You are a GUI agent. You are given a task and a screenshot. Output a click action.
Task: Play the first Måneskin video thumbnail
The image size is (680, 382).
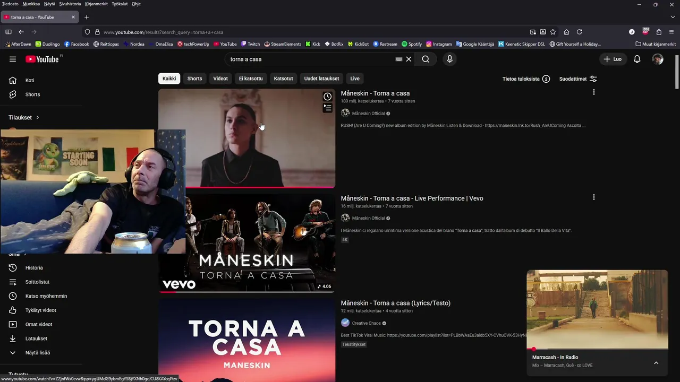pyautogui.click(x=246, y=138)
